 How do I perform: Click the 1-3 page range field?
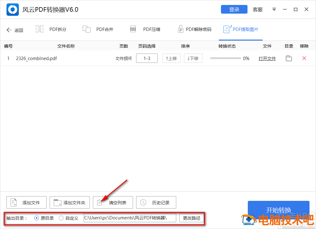coord(147,58)
